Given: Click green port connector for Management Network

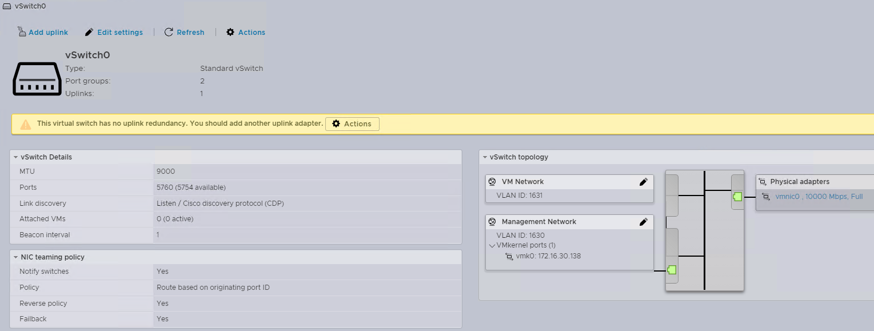Looking at the screenshot, I should coord(672,270).
